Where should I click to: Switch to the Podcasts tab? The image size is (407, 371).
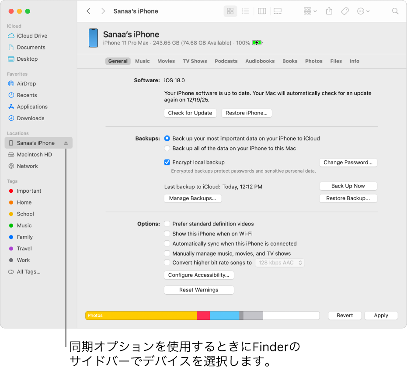click(226, 61)
